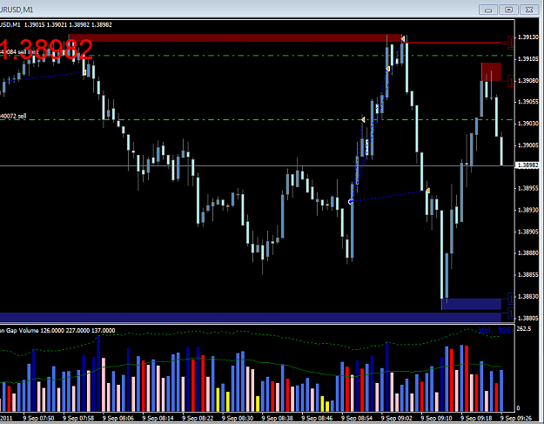Viewport: 544px width, 424px height.
Task: Click the red zone label beside 1.39080
Action: click(511, 81)
